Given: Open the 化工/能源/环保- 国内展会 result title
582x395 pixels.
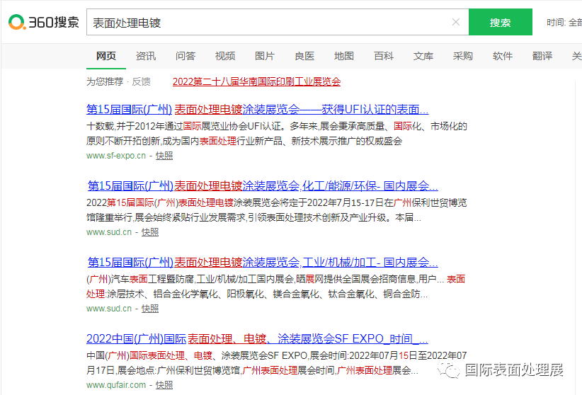Looking at the screenshot, I should (263, 186).
